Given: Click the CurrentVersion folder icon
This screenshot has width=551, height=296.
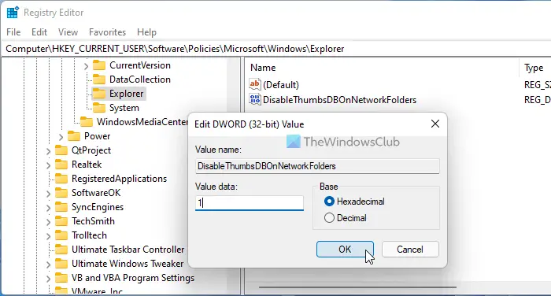Looking at the screenshot, I should [99, 65].
